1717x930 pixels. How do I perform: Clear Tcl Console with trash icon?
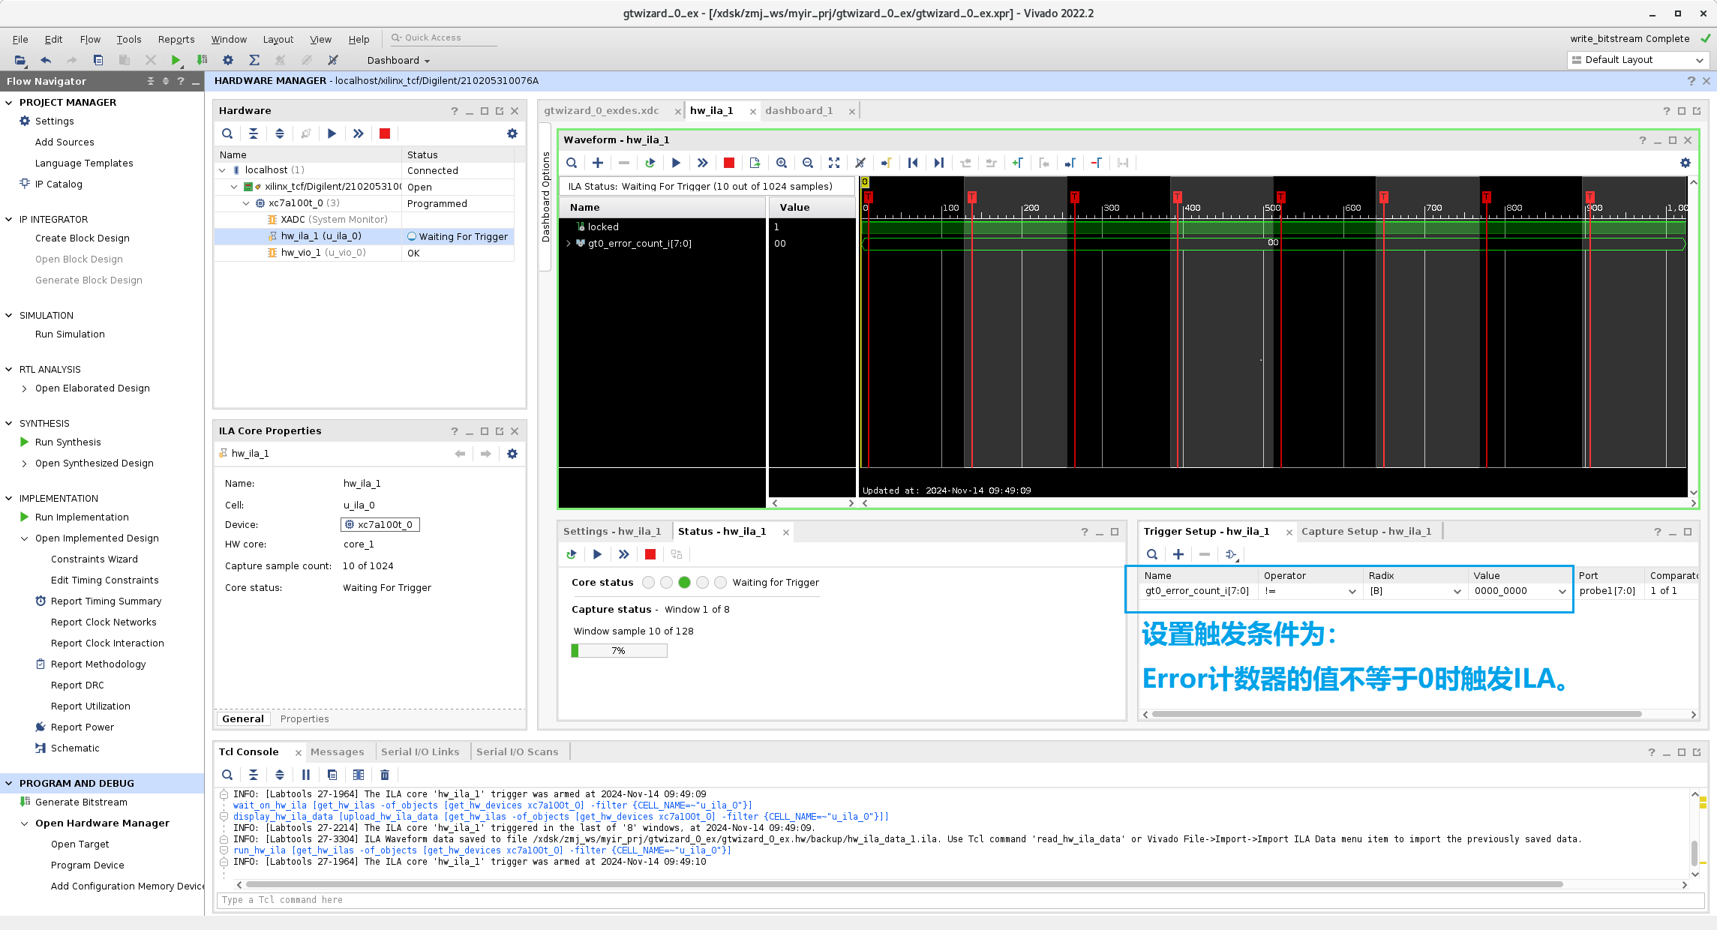click(x=385, y=775)
